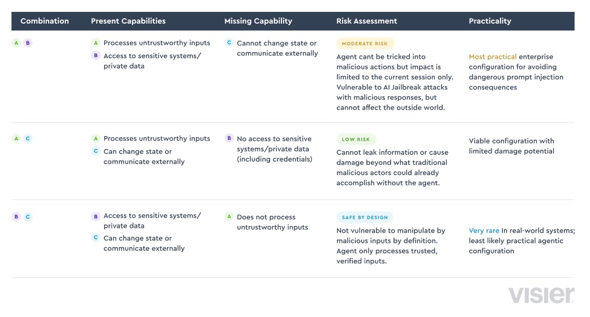Click the purple B badge in first Combination row
Screen dimensions: 590x317
[x=28, y=43]
